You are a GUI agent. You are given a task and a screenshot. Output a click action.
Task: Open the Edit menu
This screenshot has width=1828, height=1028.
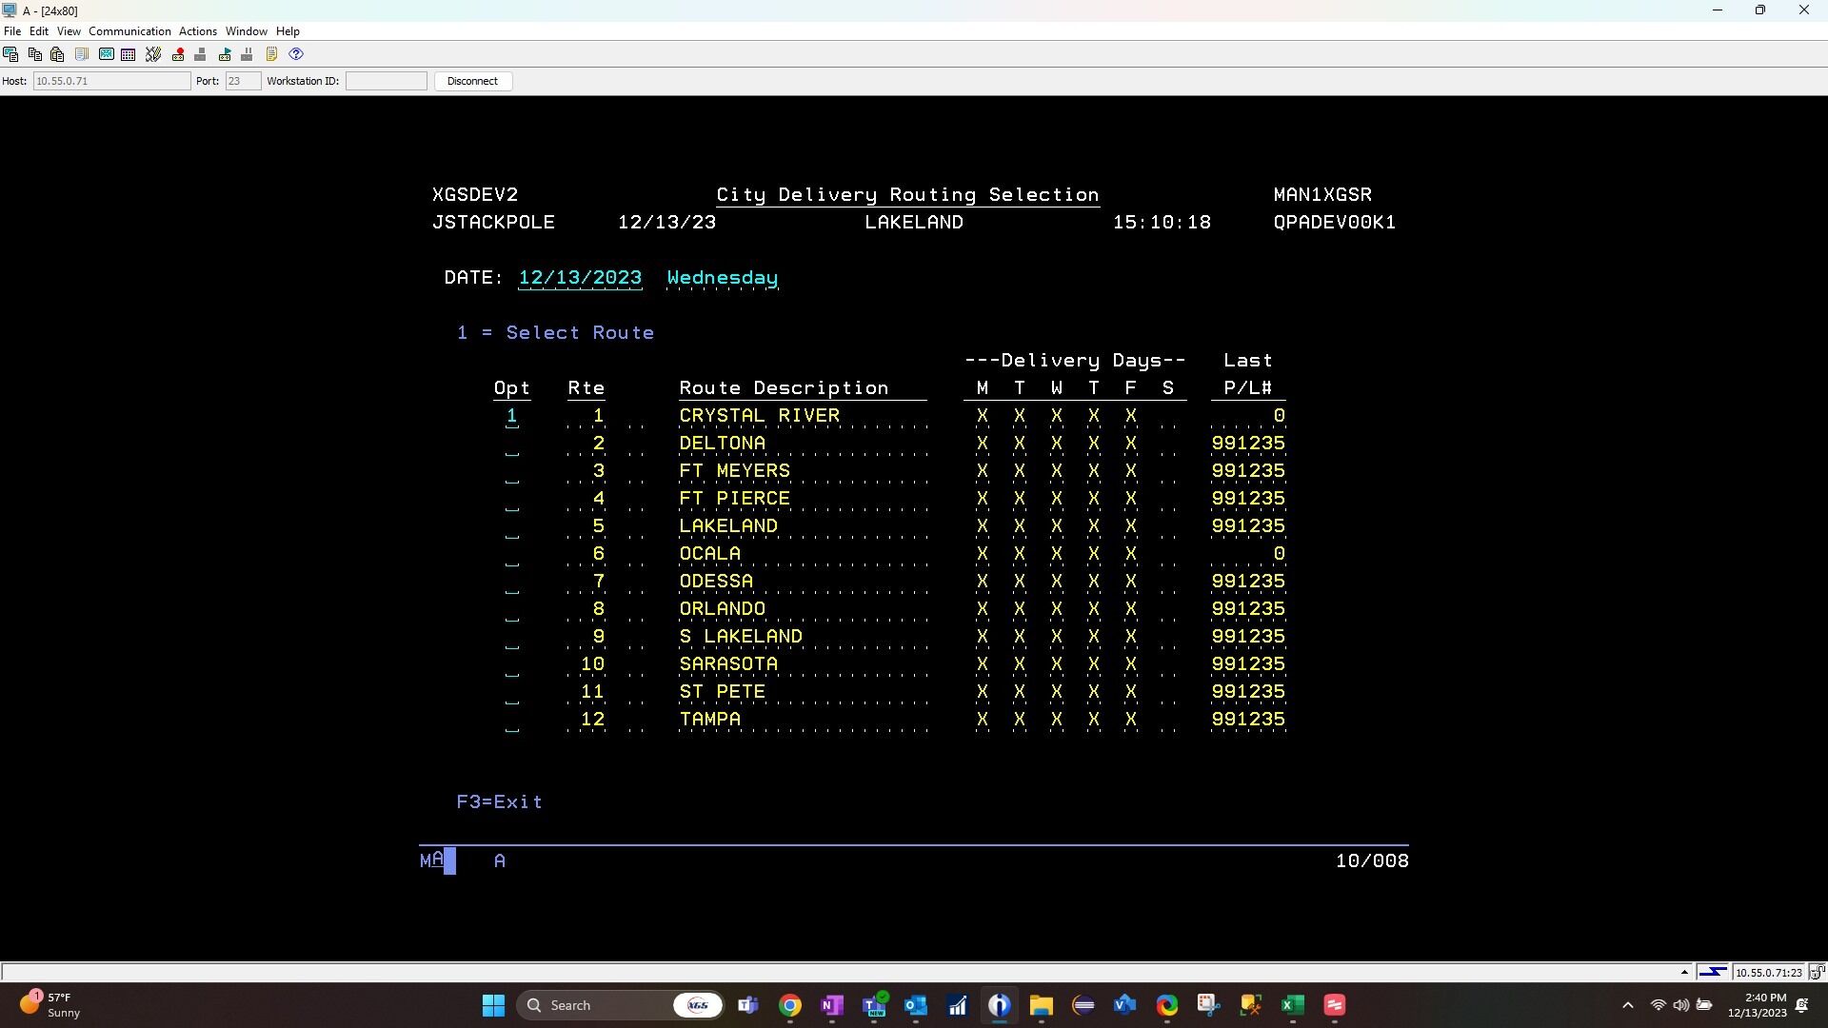[38, 31]
